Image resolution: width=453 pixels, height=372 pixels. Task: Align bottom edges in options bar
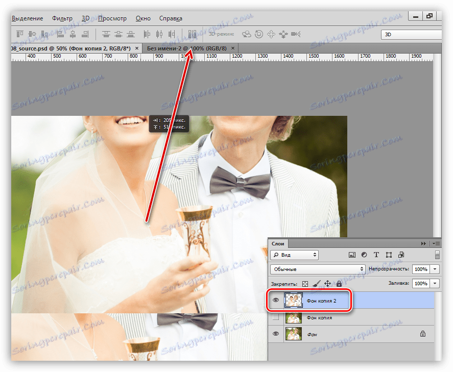pos(44,34)
